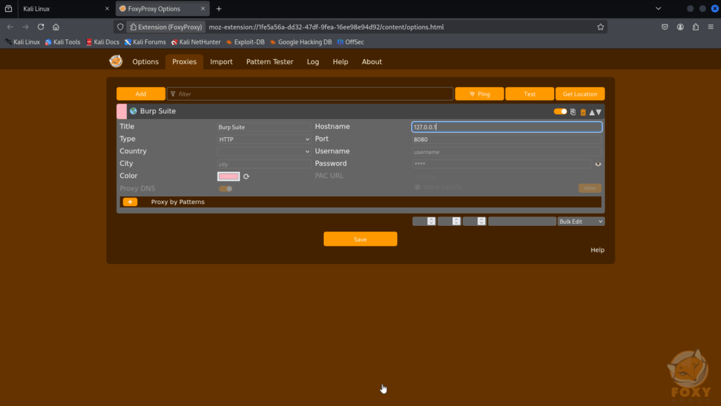
Task: Click the FoxyProxy fox logo in the navigation bar
Action: point(116,61)
